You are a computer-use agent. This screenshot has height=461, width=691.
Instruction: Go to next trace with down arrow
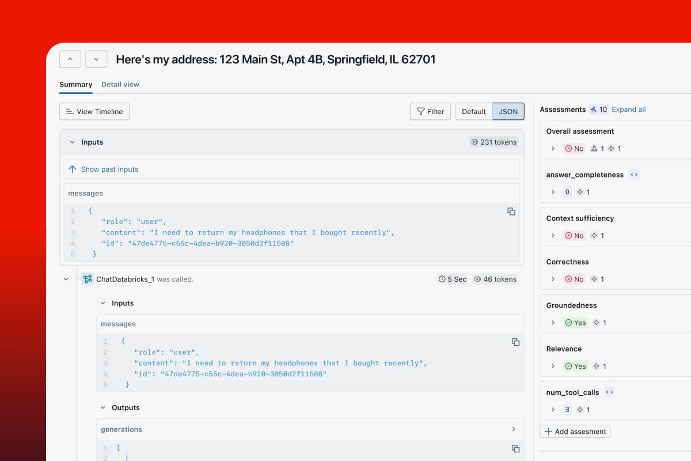click(96, 59)
